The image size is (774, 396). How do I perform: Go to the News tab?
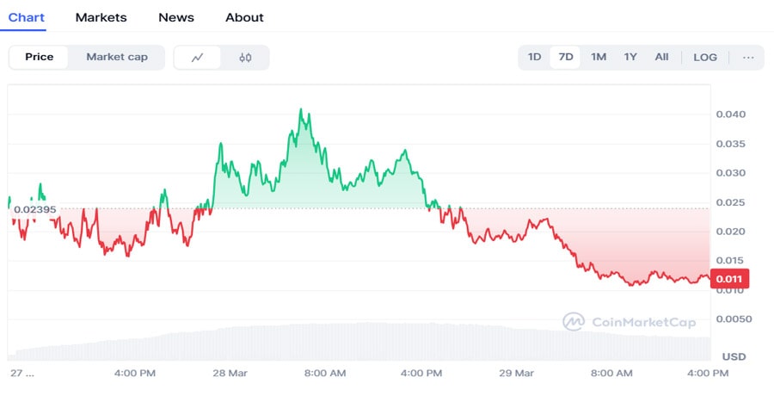coord(176,17)
